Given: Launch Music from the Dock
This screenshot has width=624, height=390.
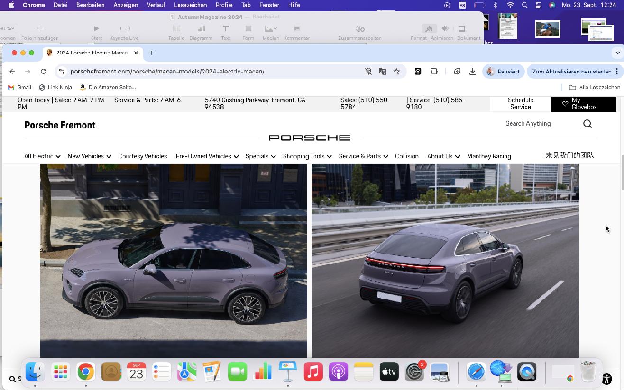Looking at the screenshot, I should point(313,372).
